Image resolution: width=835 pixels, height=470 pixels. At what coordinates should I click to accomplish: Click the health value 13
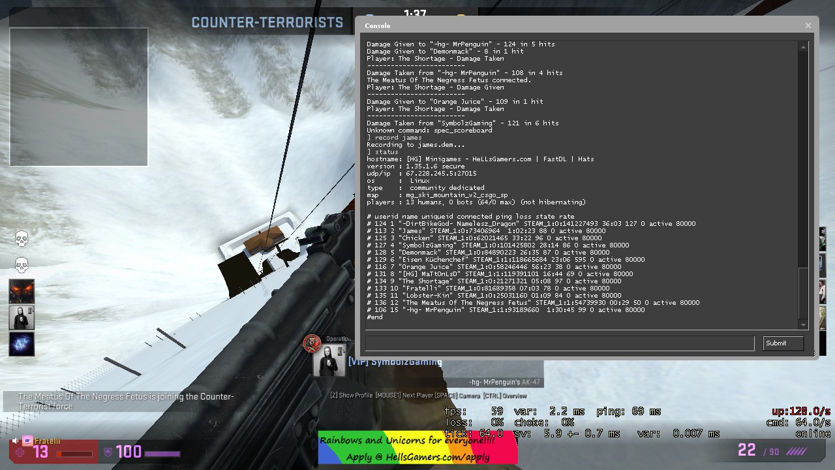click(40, 452)
